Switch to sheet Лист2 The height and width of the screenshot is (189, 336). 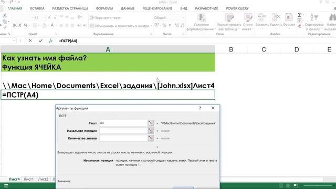43,179
